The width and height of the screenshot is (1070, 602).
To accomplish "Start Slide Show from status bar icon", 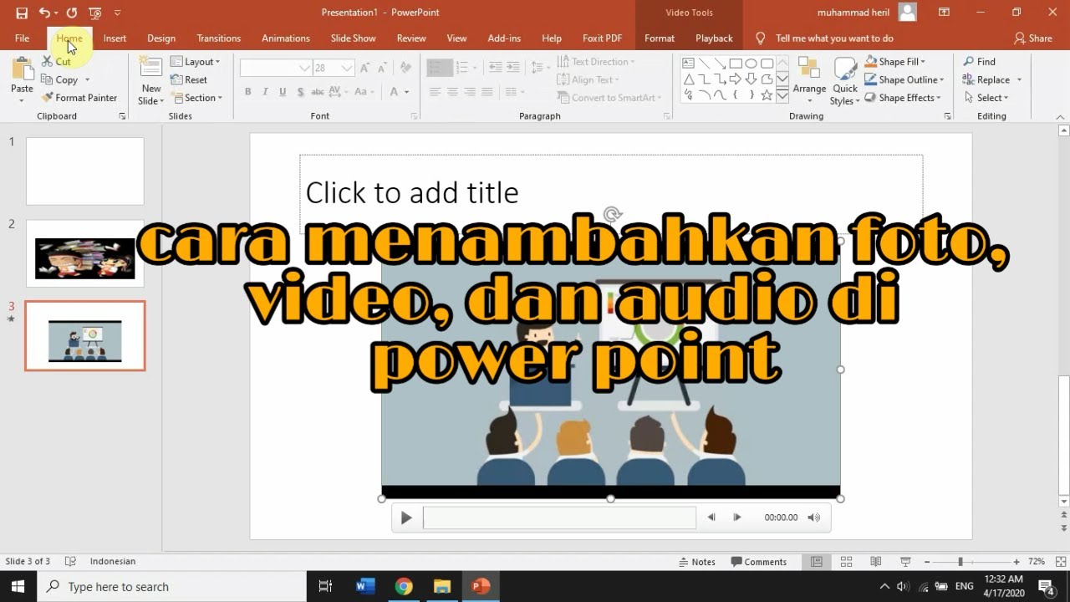I will (x=904, y=562).
